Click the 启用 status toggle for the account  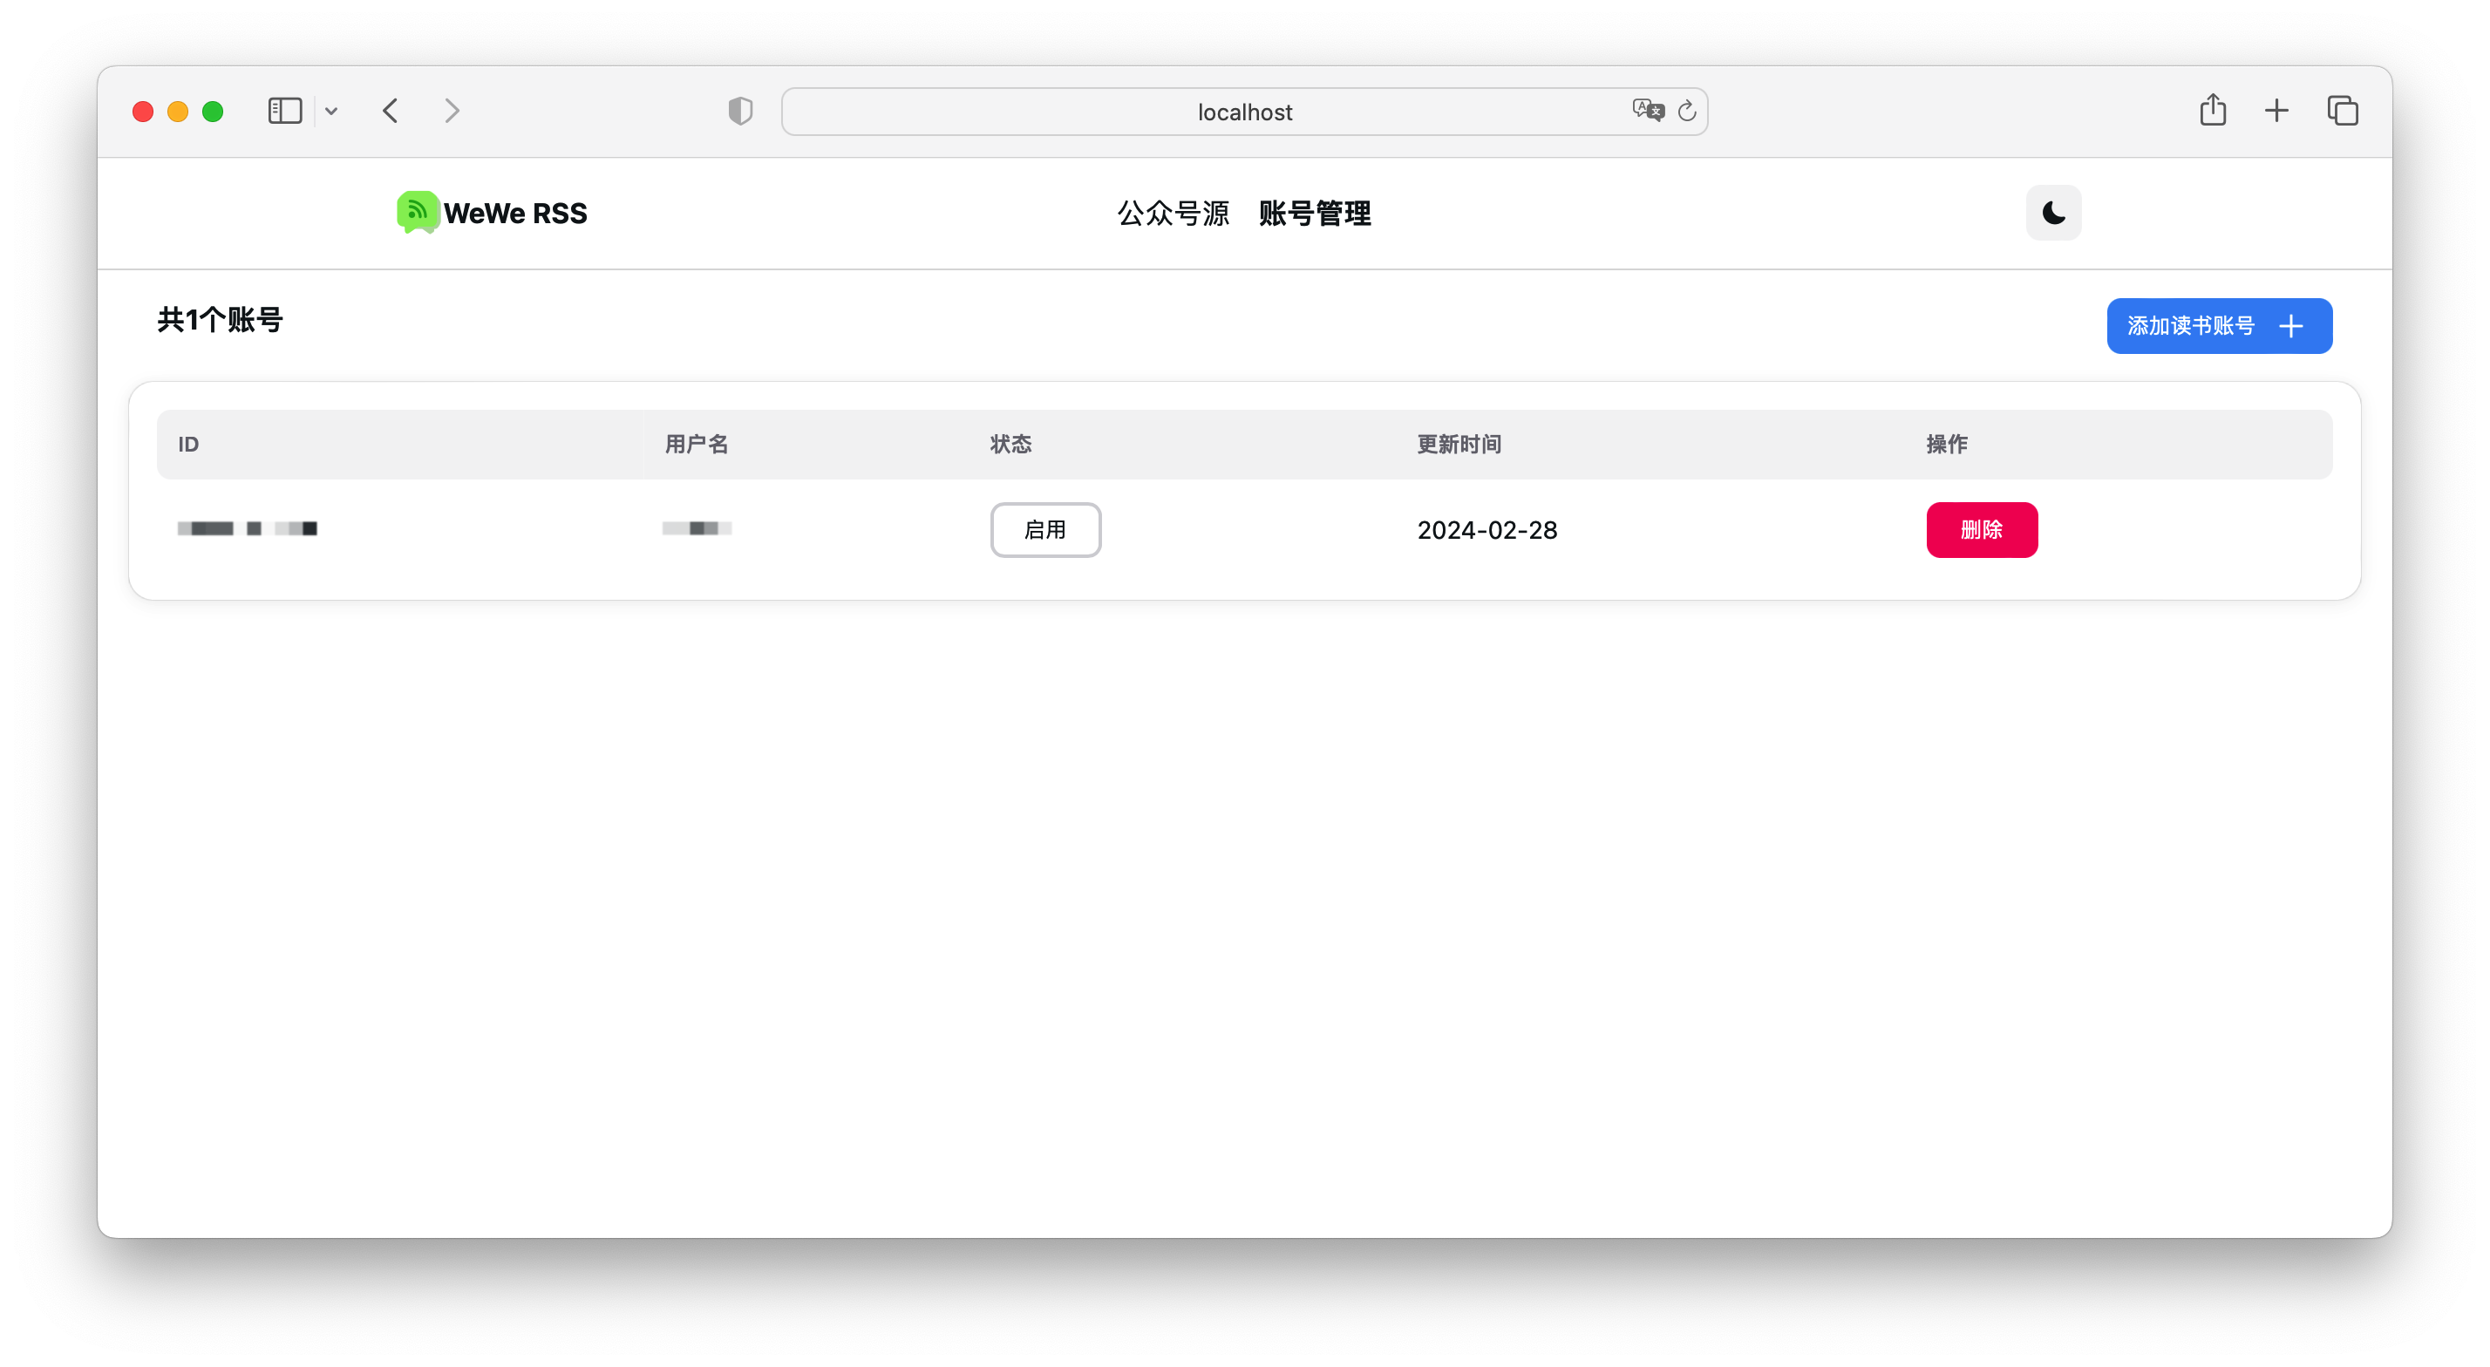[1044, 530]
